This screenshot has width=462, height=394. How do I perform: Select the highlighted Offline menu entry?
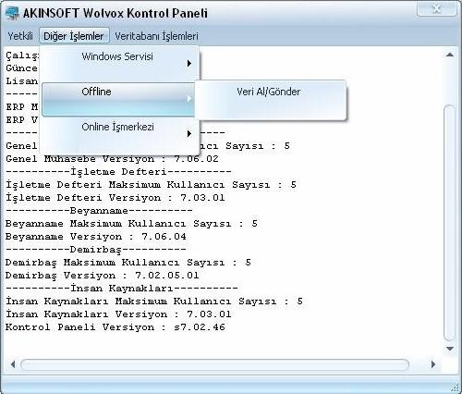click(118, 99)
